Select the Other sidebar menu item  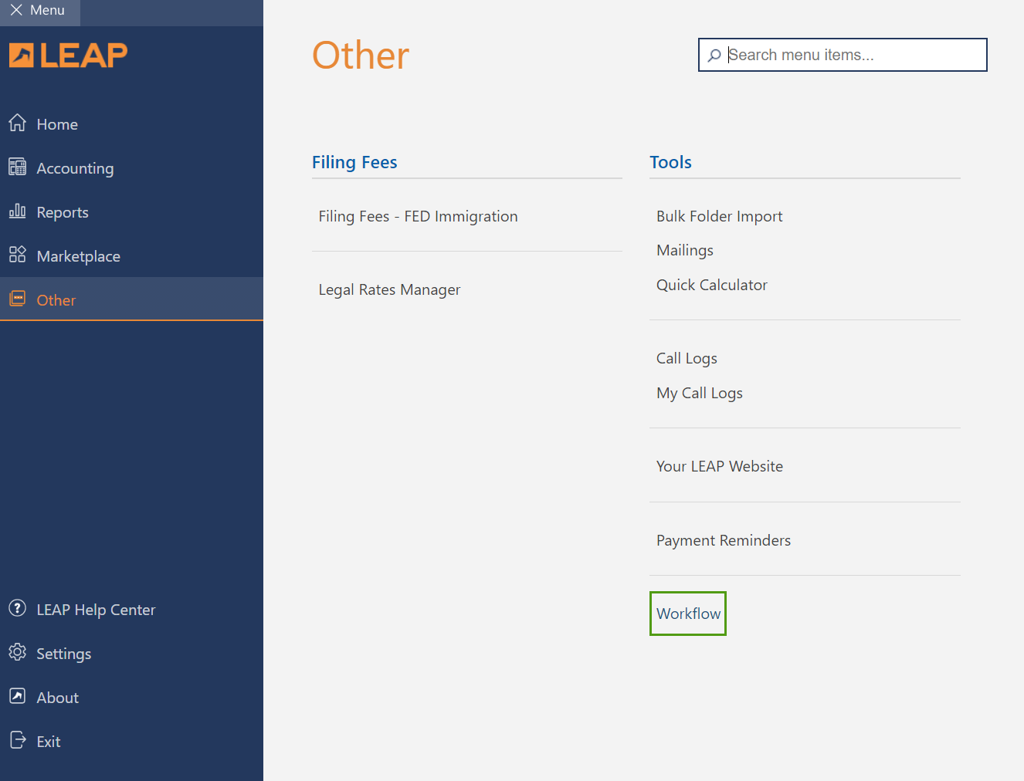click(x=56, y=300)
